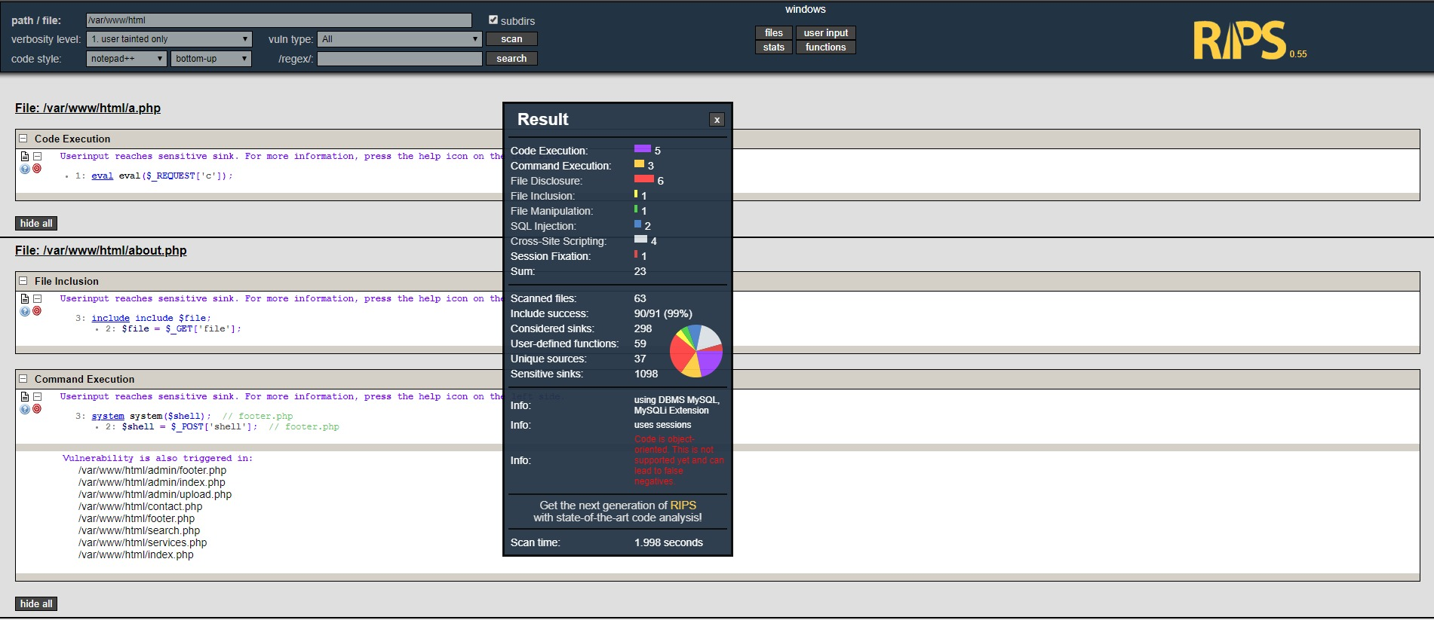Image resolution: width=1434 pixels, height=620 pixels.
Task: Click the Scan time 1.998 seconds value
Action: point(668,542)
